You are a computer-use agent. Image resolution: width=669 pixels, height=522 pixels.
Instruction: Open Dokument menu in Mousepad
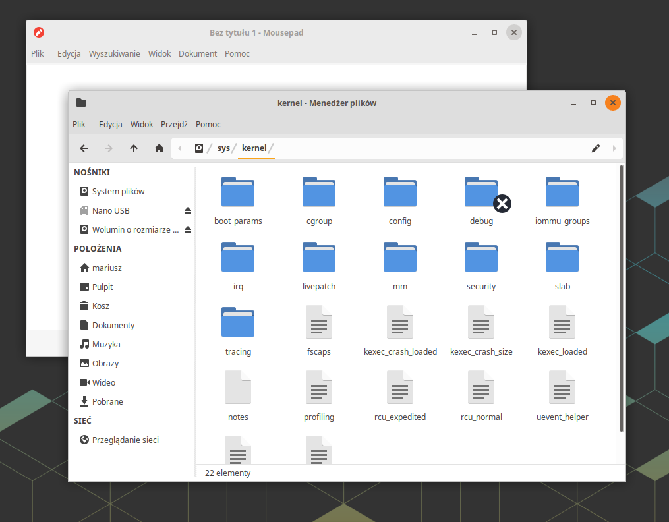[x=198, y=54]
